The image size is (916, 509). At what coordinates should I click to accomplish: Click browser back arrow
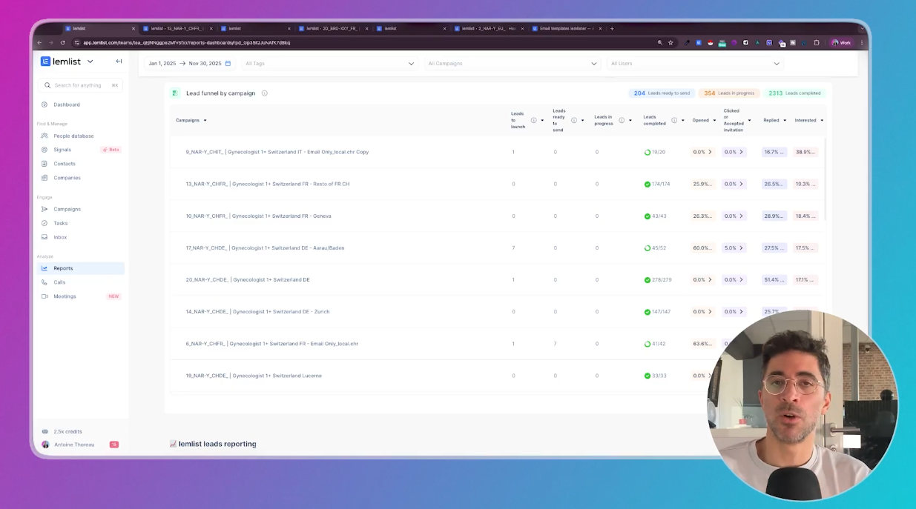[x=40, y=43]
